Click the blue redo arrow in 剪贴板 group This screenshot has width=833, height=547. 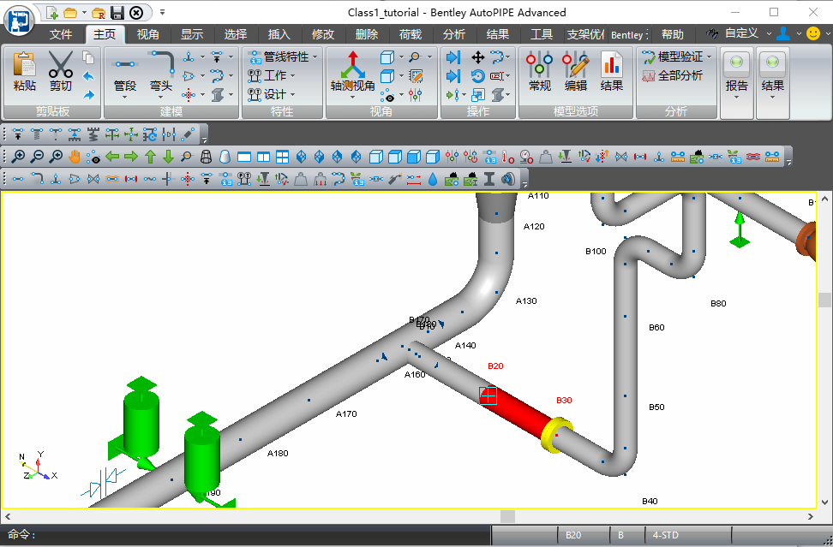tap(88, 95)
